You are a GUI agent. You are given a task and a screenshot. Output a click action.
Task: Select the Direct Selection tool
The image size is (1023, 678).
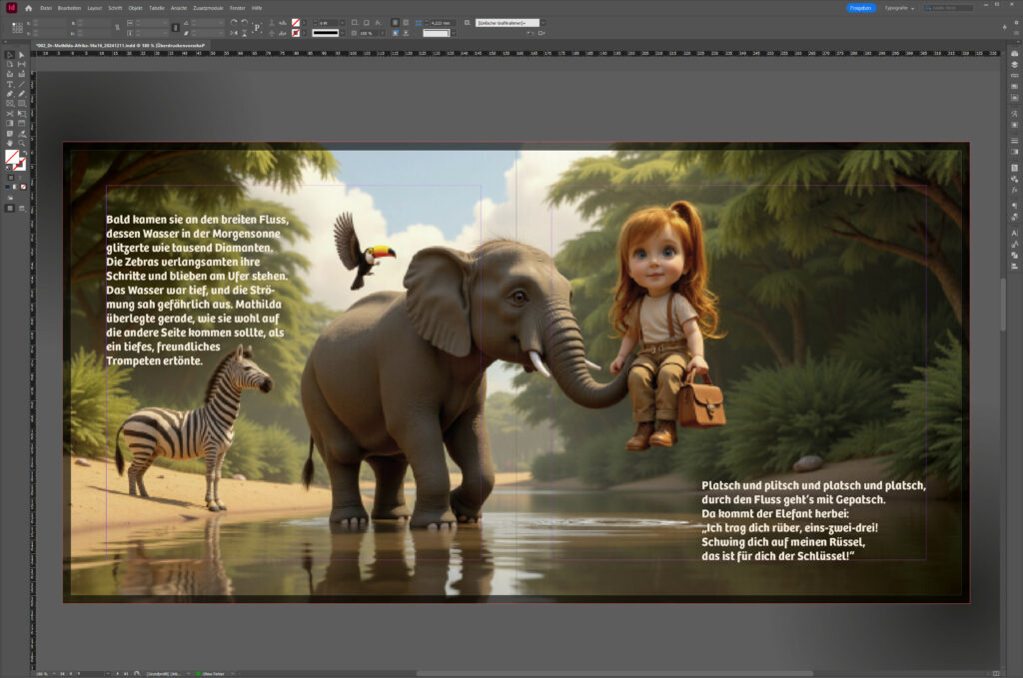21,54
